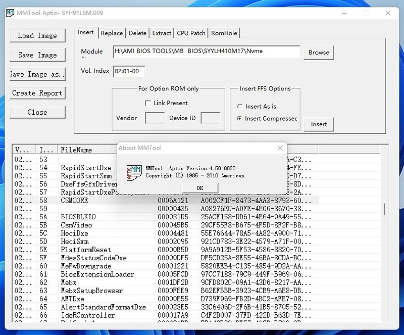
Task: Click the GUID starting with 25ACF158
Action: 256,217
